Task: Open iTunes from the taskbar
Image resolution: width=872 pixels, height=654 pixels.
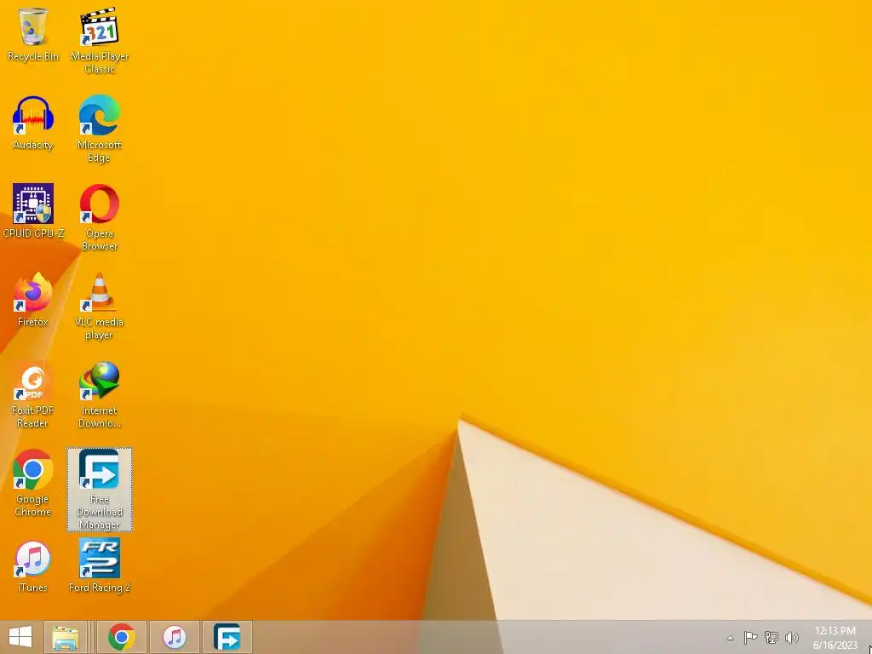Action: (175, 637)
